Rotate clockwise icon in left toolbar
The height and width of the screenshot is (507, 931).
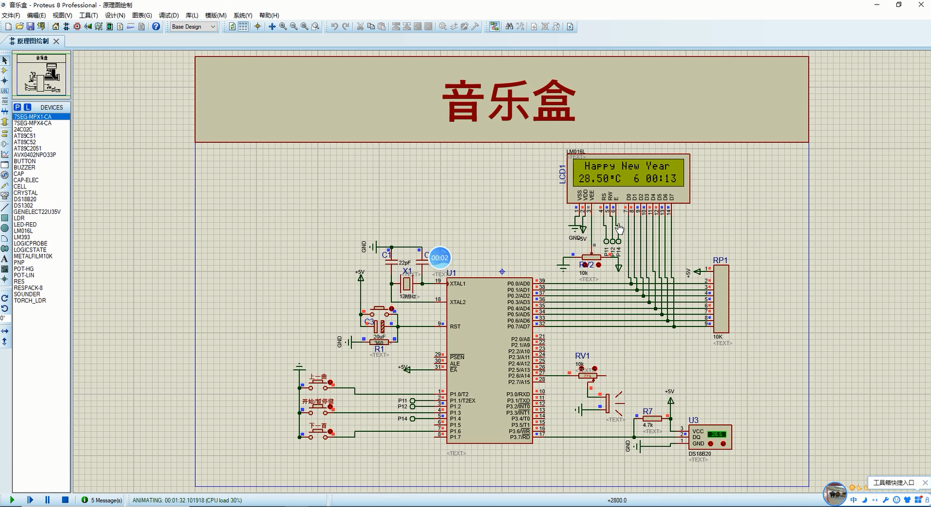5,298
